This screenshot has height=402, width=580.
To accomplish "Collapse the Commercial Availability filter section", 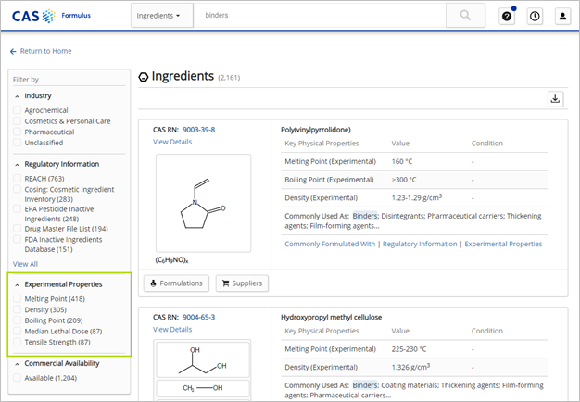I will point(17,364).
